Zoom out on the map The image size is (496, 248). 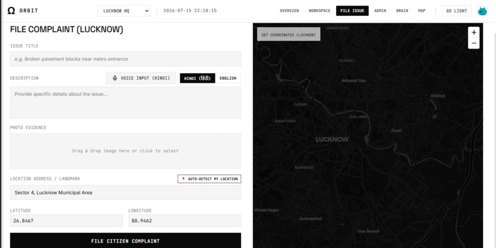click(x=474, y=43)
